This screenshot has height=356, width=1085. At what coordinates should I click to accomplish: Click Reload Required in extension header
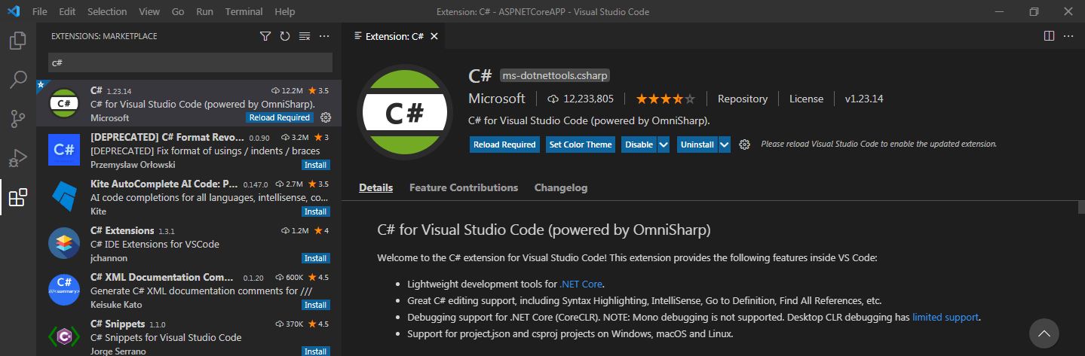click(x=504, y=145)
